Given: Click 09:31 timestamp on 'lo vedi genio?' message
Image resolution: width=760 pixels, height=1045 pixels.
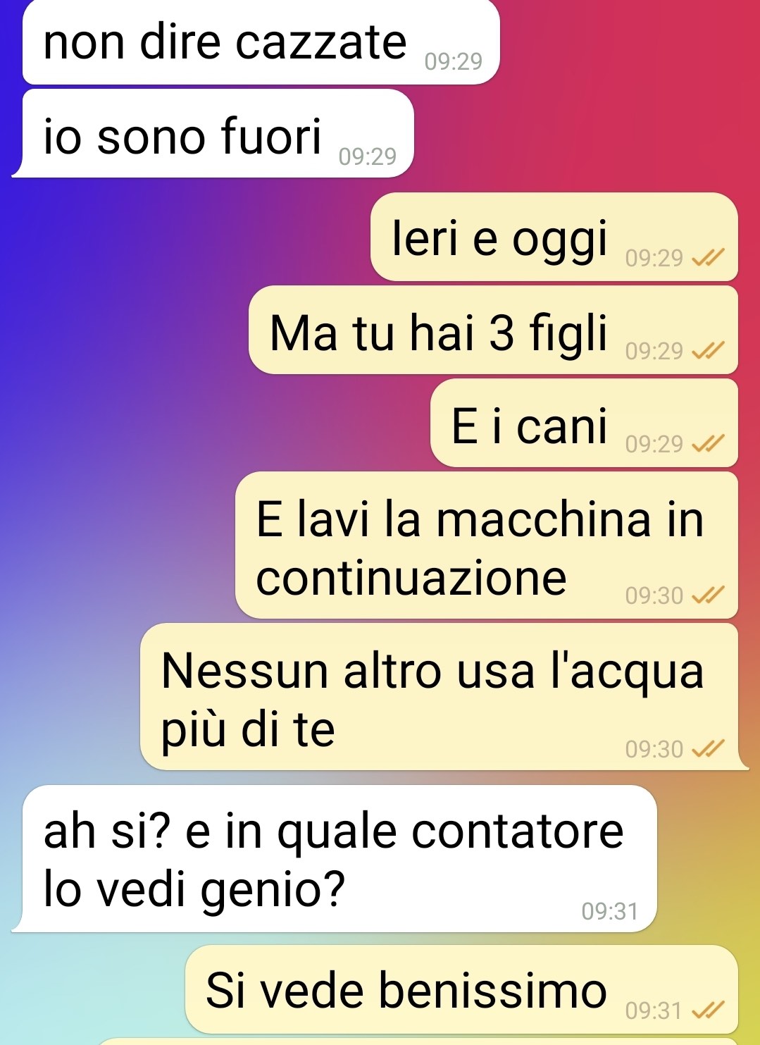Looking at the screenshot, I should coord(610,911).
